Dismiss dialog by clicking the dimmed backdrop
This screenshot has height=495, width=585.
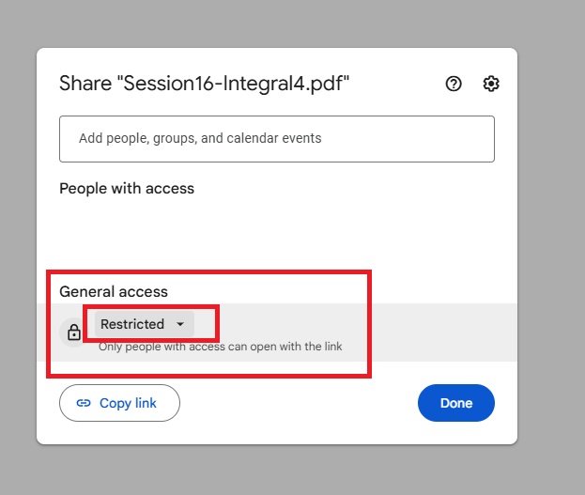(x=554, y=235)
